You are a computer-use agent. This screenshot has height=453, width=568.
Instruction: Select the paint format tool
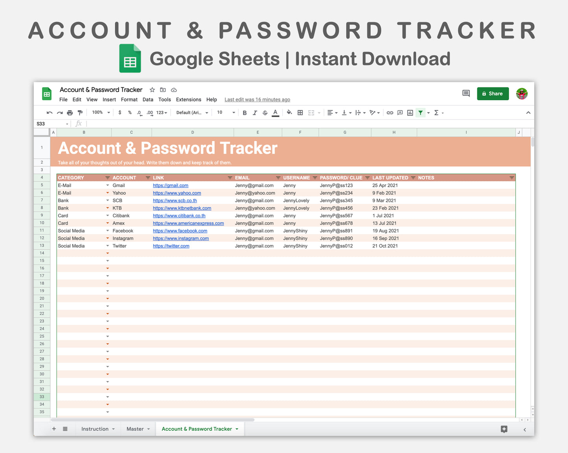(x=80, y=112)
